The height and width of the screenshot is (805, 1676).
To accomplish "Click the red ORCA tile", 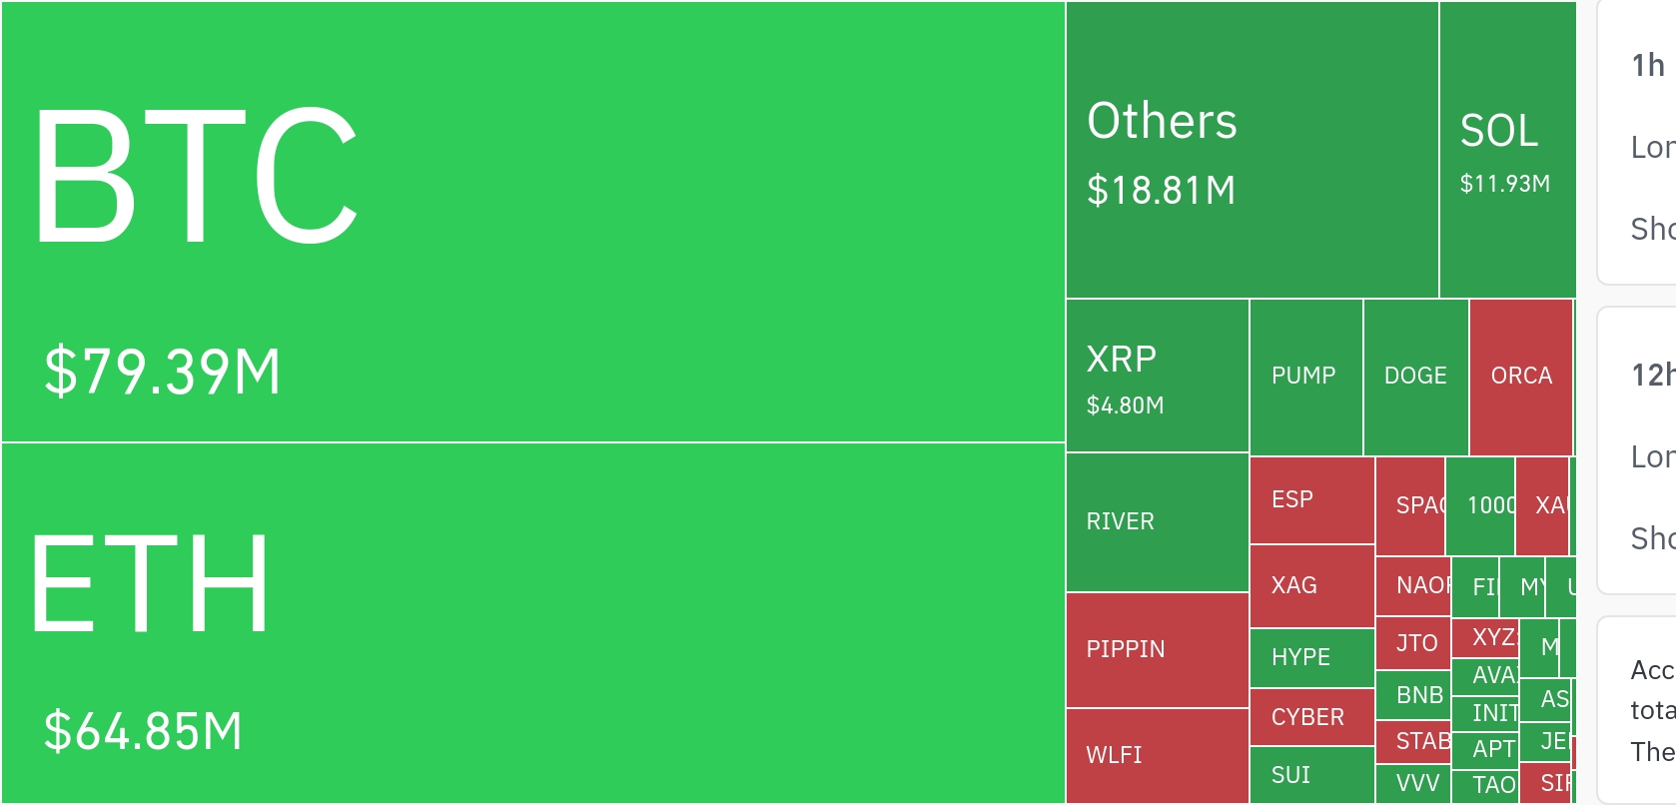I will click(1521, 377).
